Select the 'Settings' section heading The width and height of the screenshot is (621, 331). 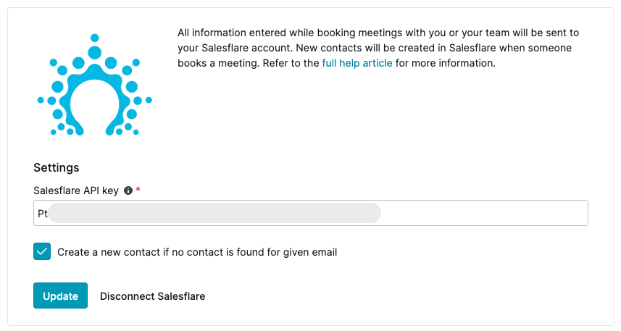[57, 167]
